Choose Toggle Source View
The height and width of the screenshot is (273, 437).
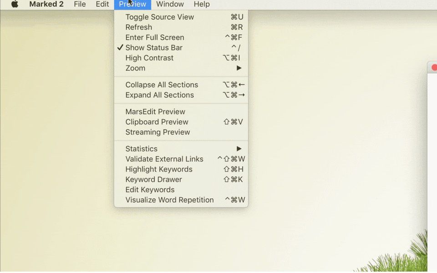181,17
